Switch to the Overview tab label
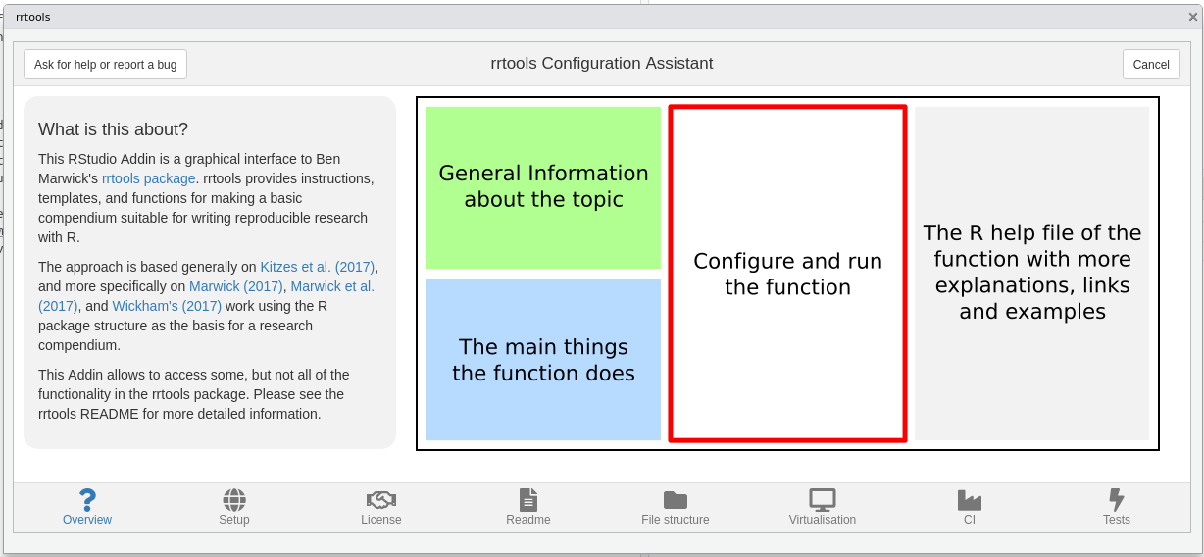Viewport: 1204px width, 557px height. coord(87,520)
